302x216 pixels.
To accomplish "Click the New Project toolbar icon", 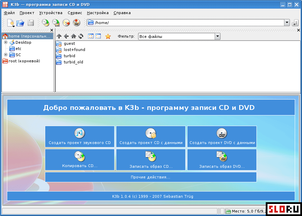I will 11,23.
